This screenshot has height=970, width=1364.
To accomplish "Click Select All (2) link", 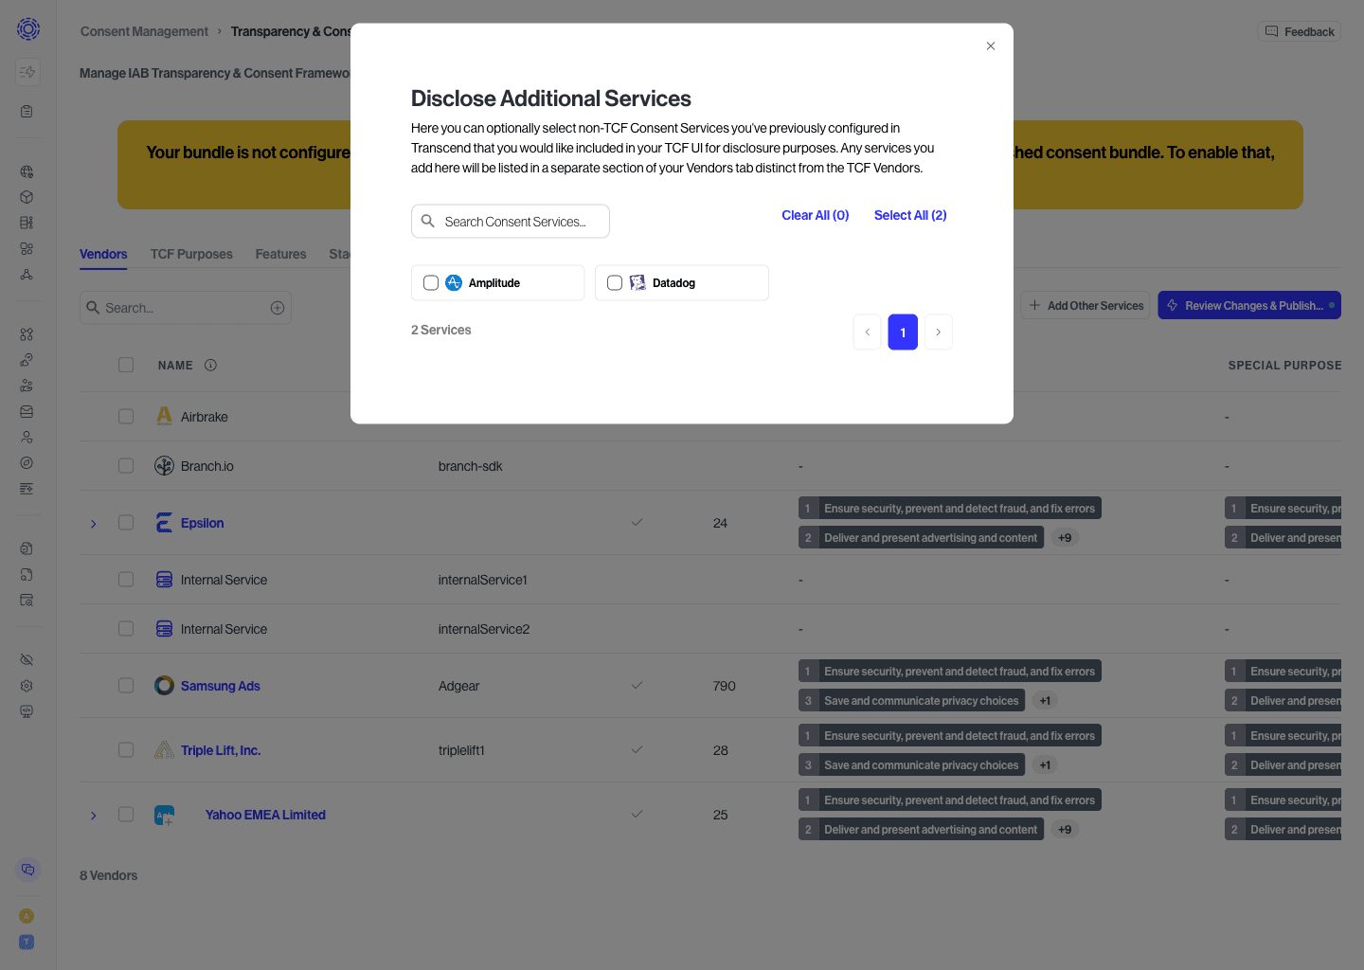I will point(910,215).
